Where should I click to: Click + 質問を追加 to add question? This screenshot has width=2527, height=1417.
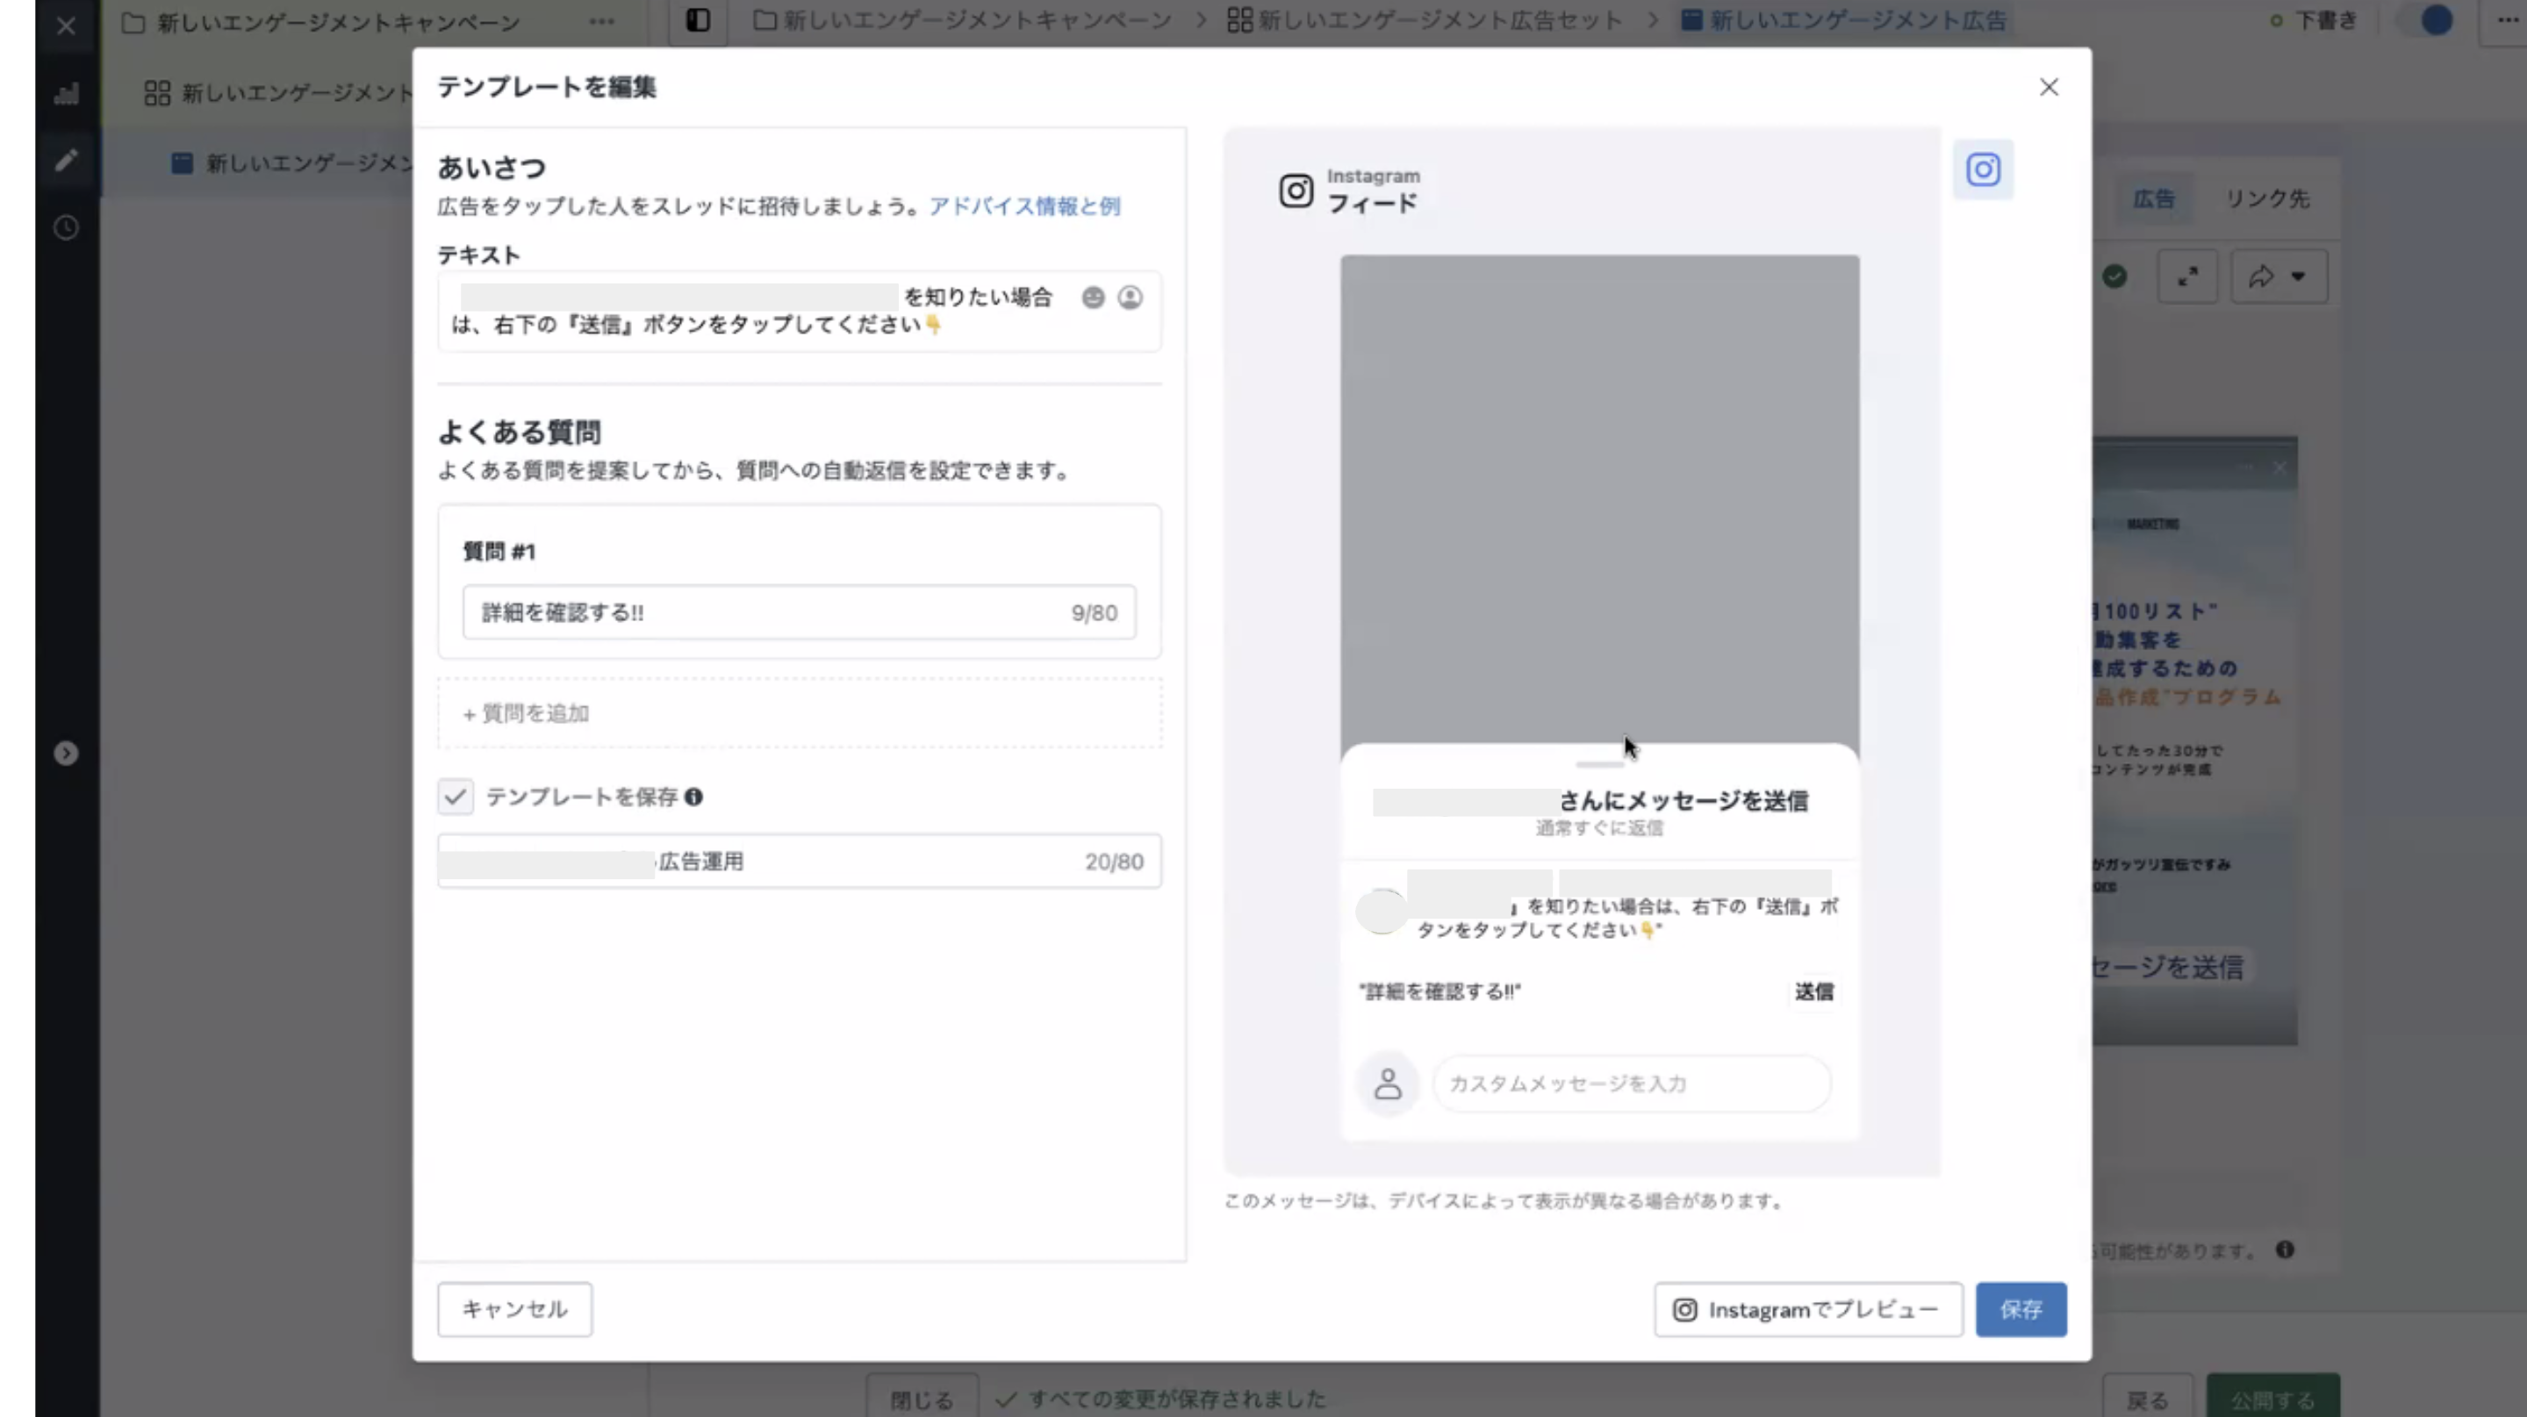800,713
